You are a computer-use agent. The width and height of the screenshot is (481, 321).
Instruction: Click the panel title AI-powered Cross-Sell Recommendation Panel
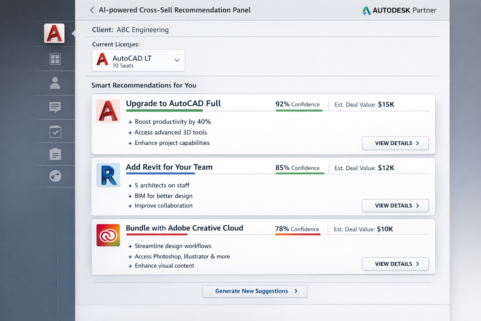pyautogui.click(x=174, y=10)
